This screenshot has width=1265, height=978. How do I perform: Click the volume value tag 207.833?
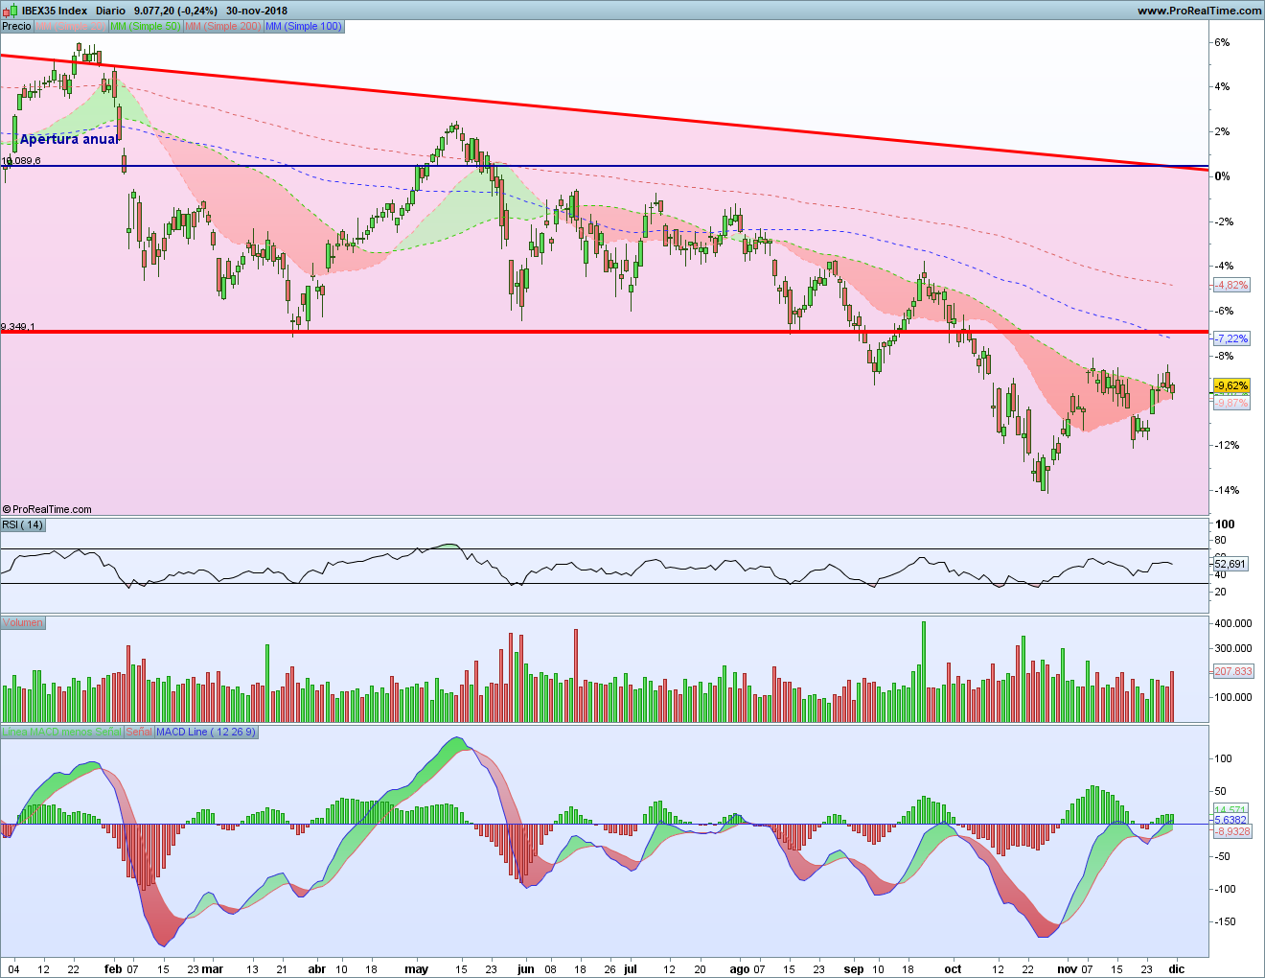coord(1232,671)
